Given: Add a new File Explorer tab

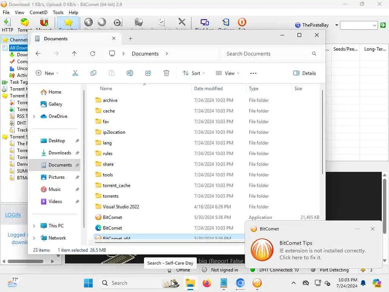Looking at the screenshot, I should pyautogui.click(x=131, y=38).
